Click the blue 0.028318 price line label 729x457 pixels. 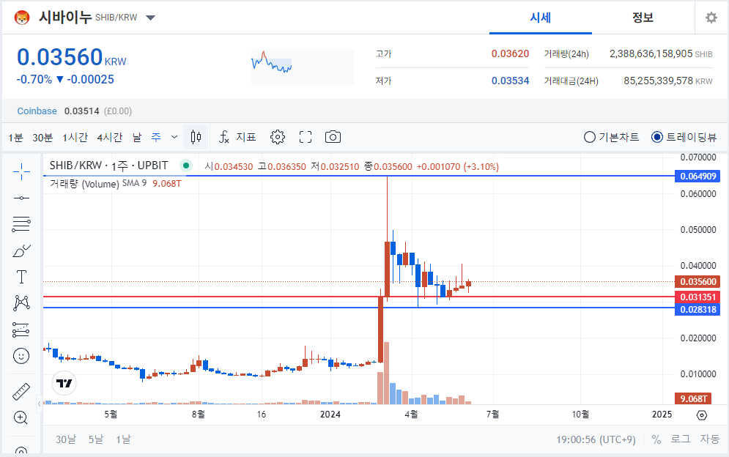coord(697,310)
